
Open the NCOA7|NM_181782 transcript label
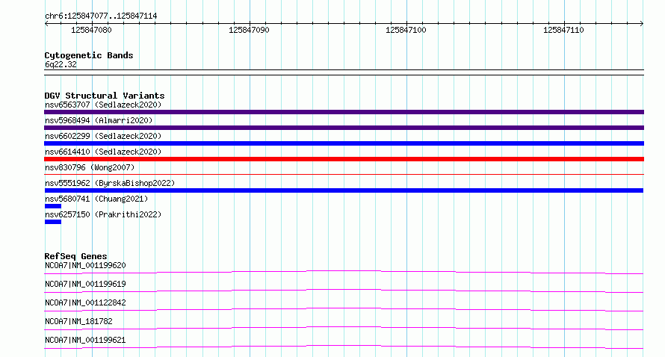pos(78,321)
